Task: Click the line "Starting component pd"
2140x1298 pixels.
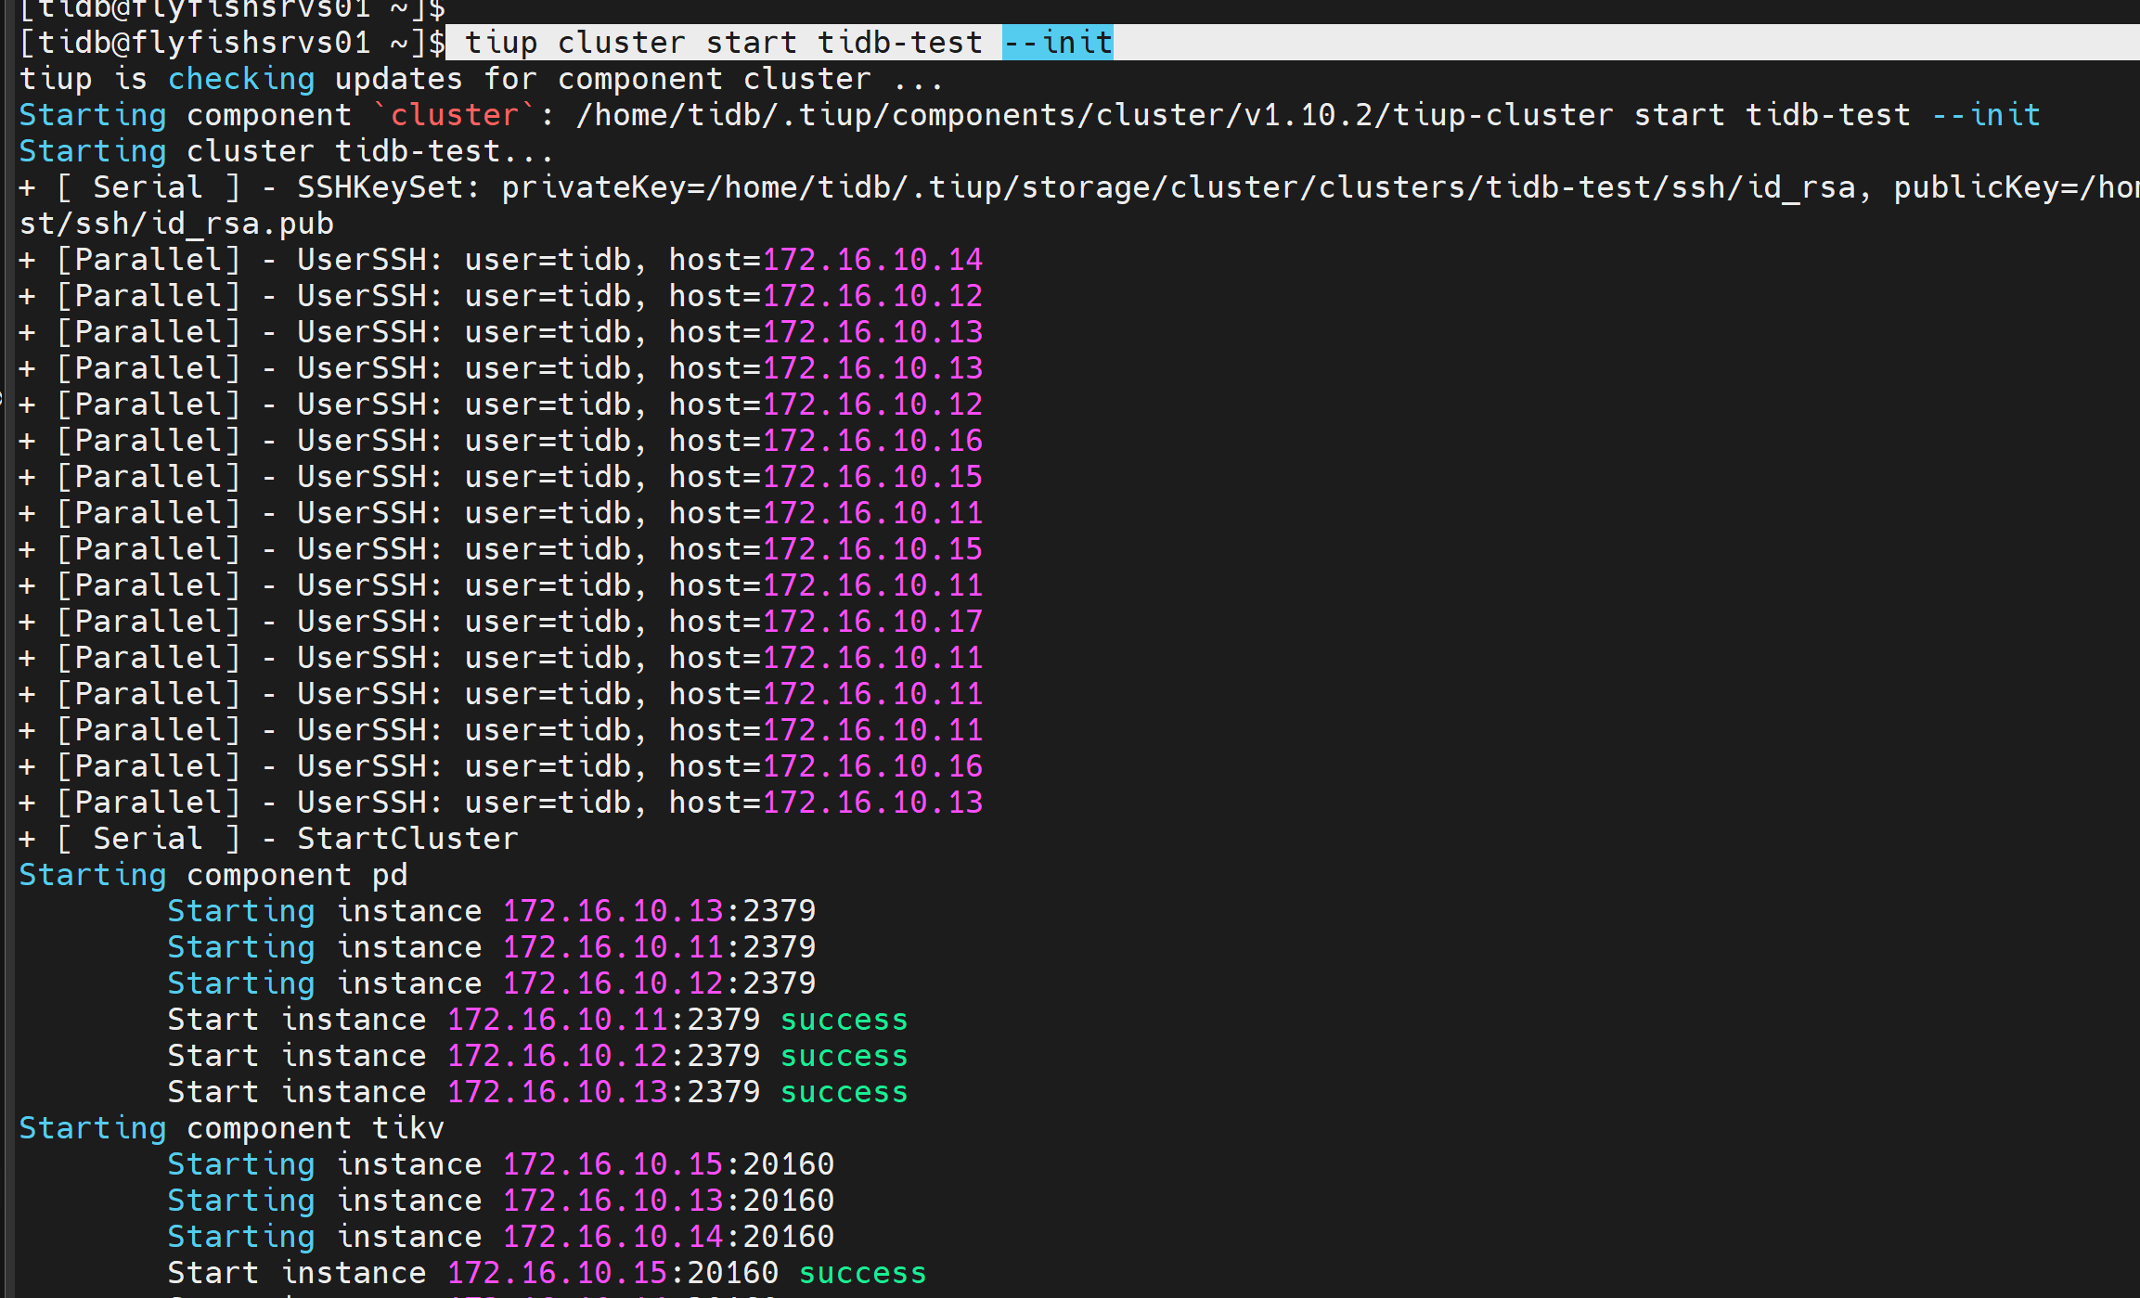Action: pyautogui.click(x=213, y=875)
